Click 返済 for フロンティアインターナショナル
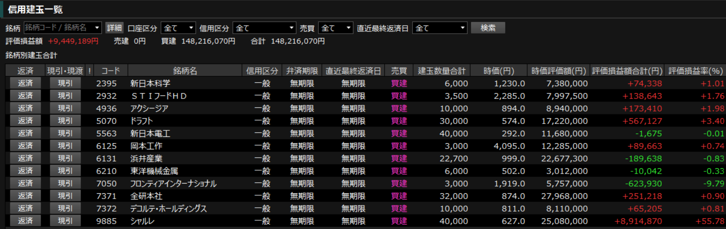 click(x=25, y=183)
